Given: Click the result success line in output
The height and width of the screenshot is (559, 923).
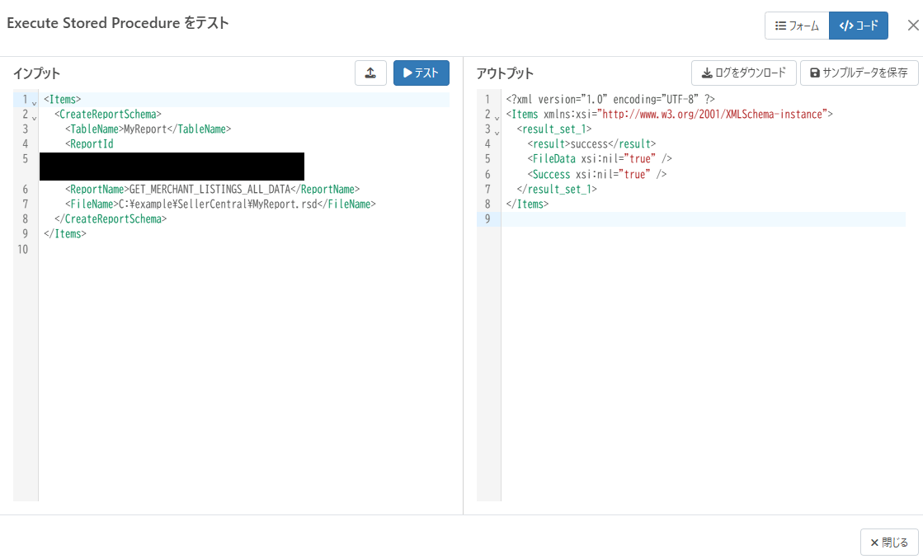Looking at the screenshot, I should tap(591, 143).
